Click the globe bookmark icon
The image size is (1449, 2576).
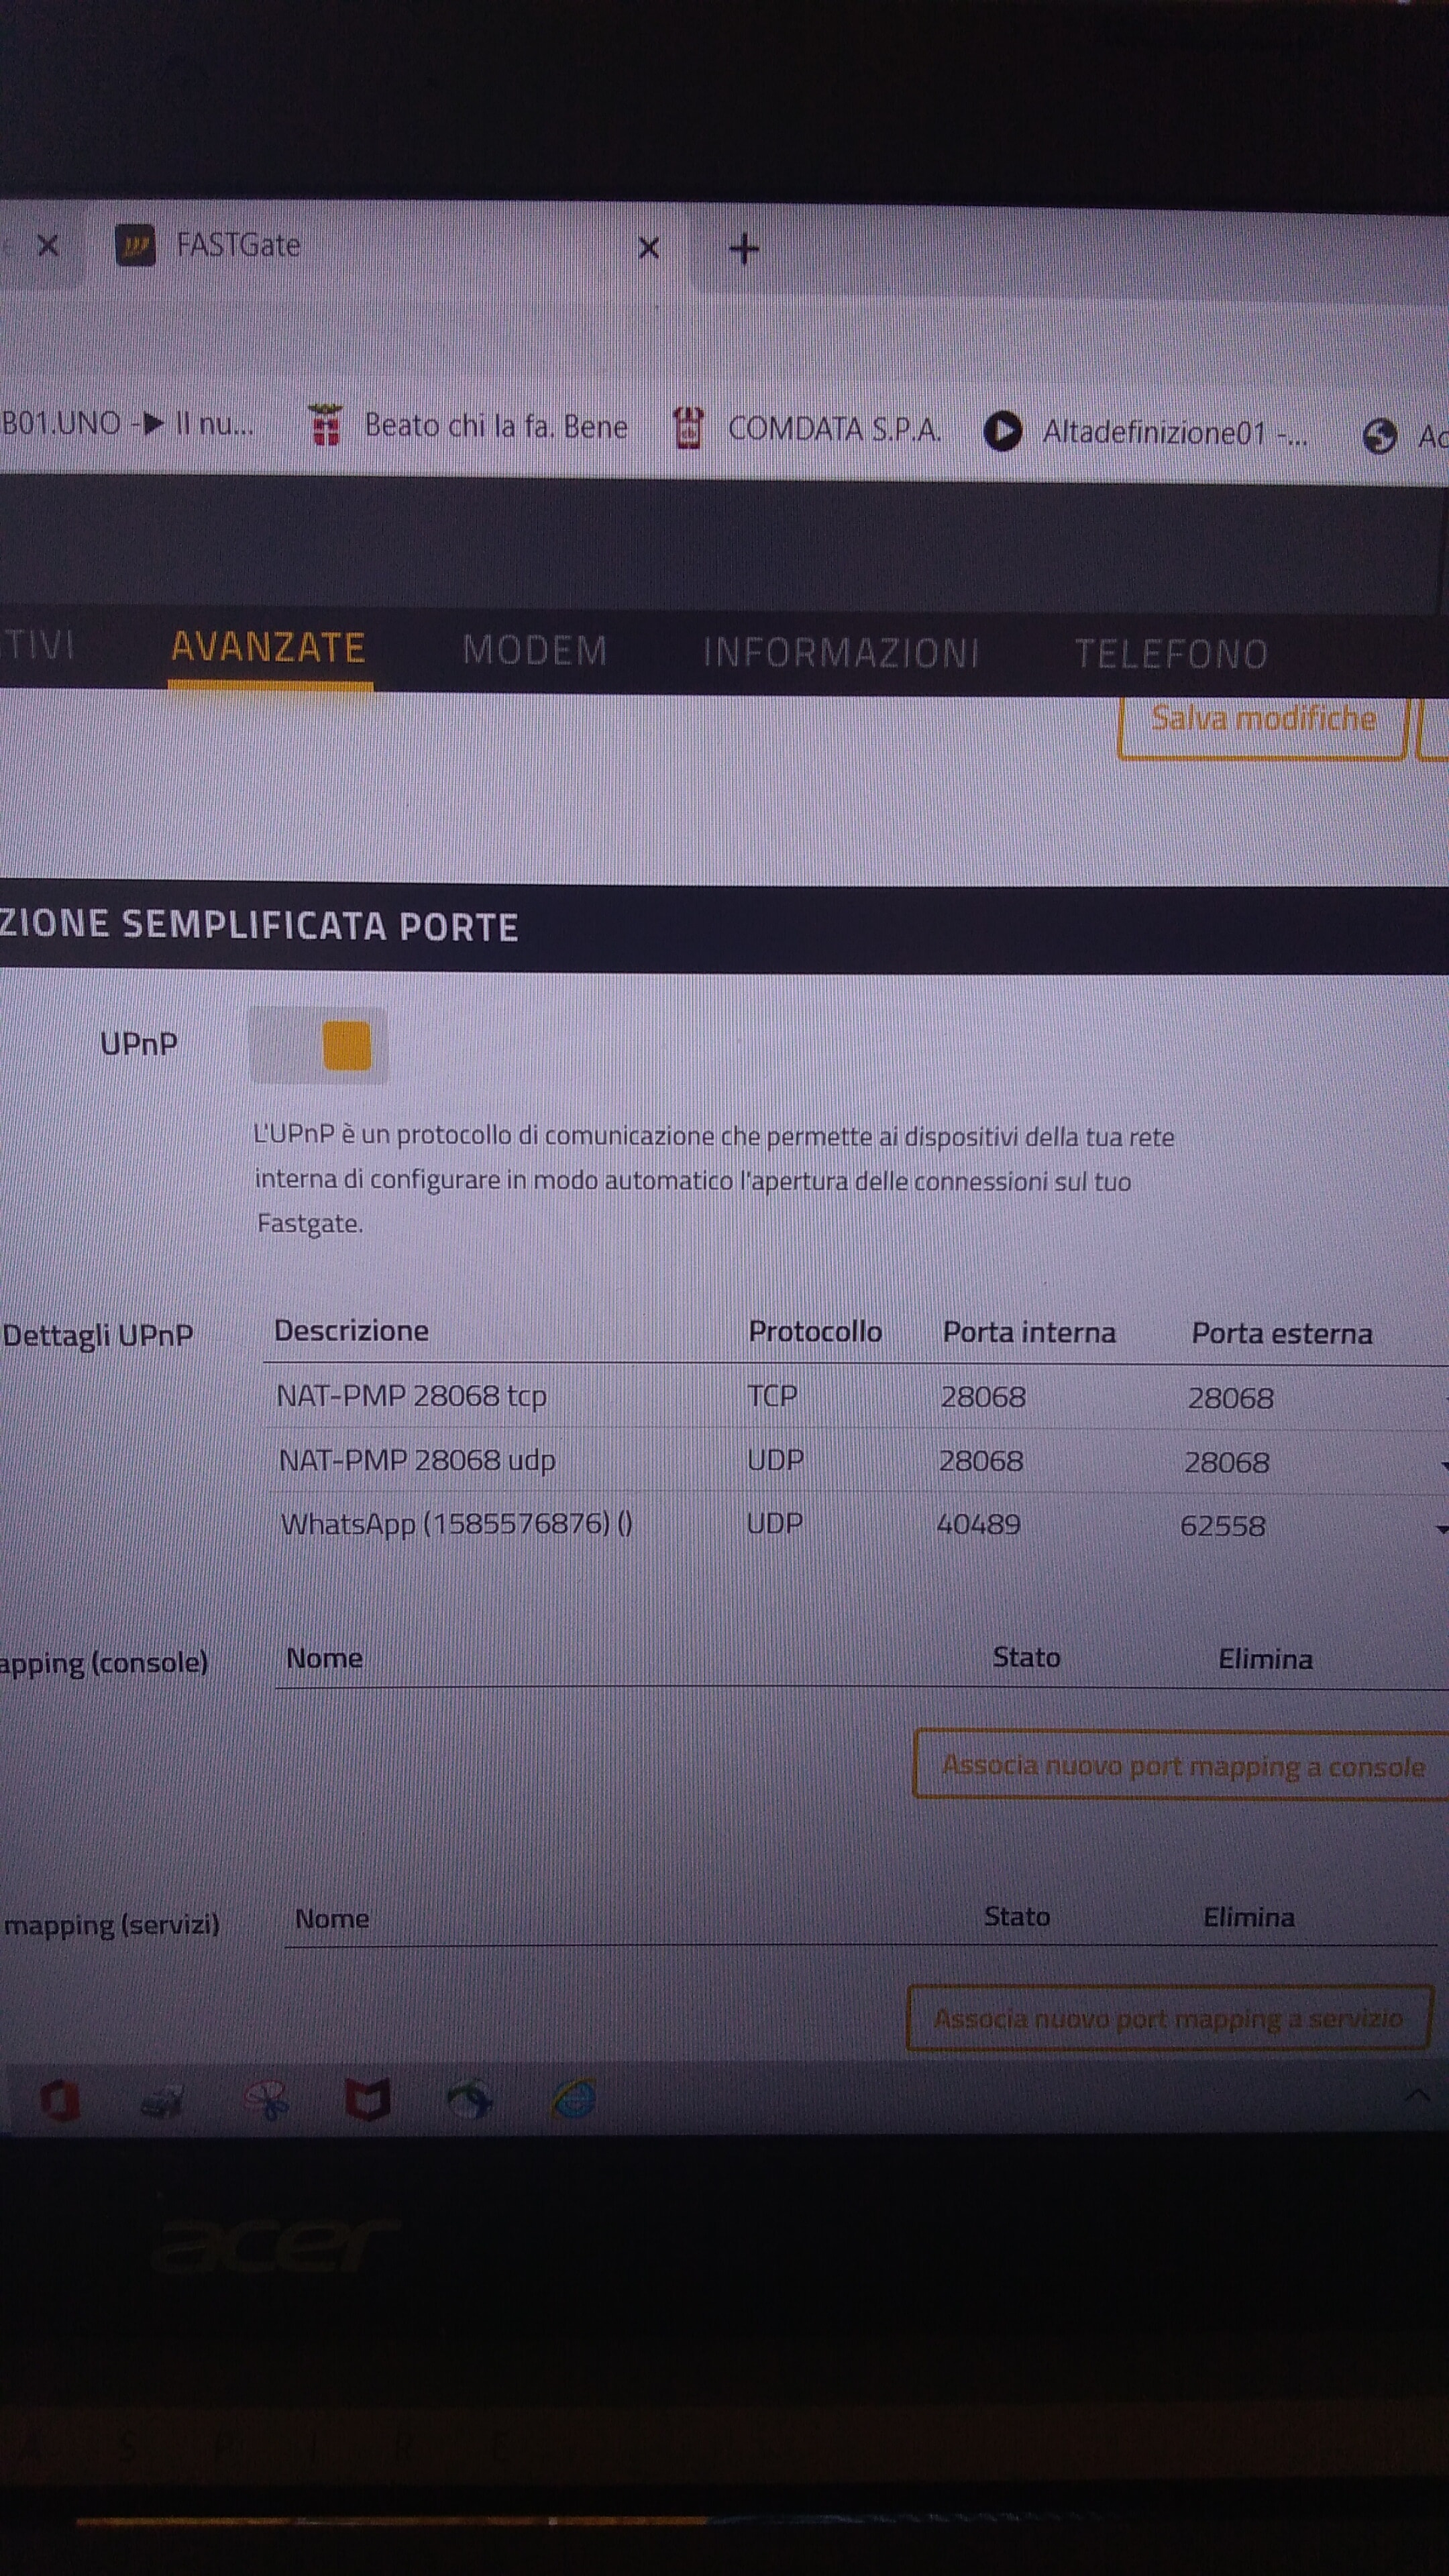(1379, 436)
